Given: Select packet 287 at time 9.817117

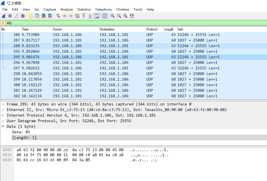Looking at the screenshot, I should (x=134, y=40).
